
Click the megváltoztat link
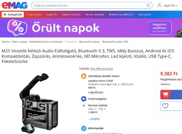tap(96, 92)
